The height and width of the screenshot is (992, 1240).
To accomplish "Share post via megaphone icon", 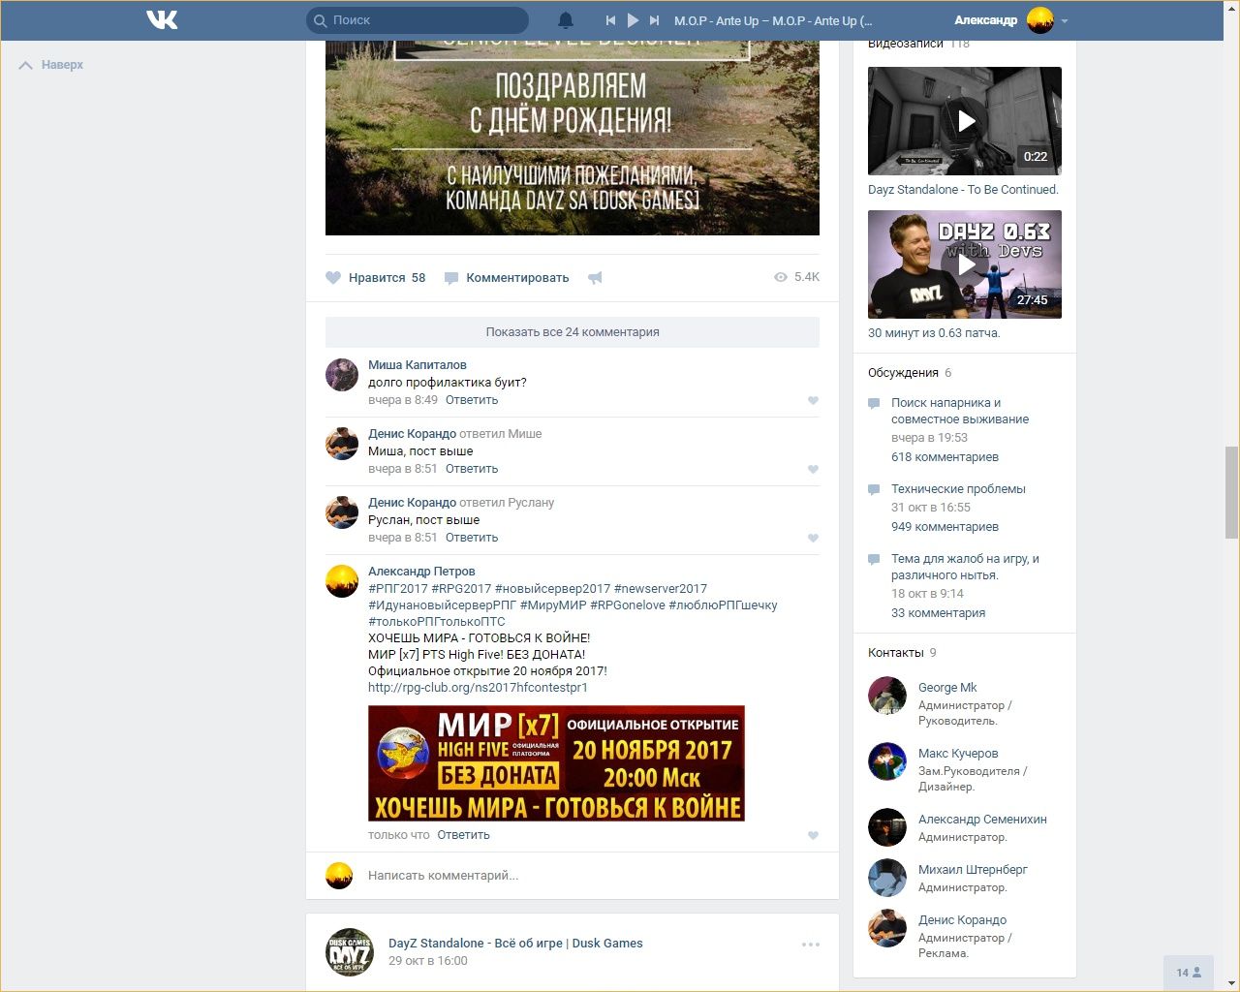I will click(595, 278).
